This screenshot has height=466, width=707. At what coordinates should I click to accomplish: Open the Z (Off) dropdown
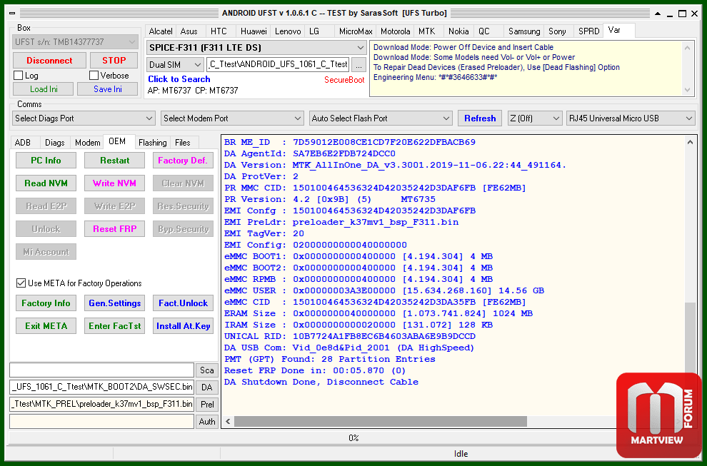pyautogui.click(x=535, y=118)
